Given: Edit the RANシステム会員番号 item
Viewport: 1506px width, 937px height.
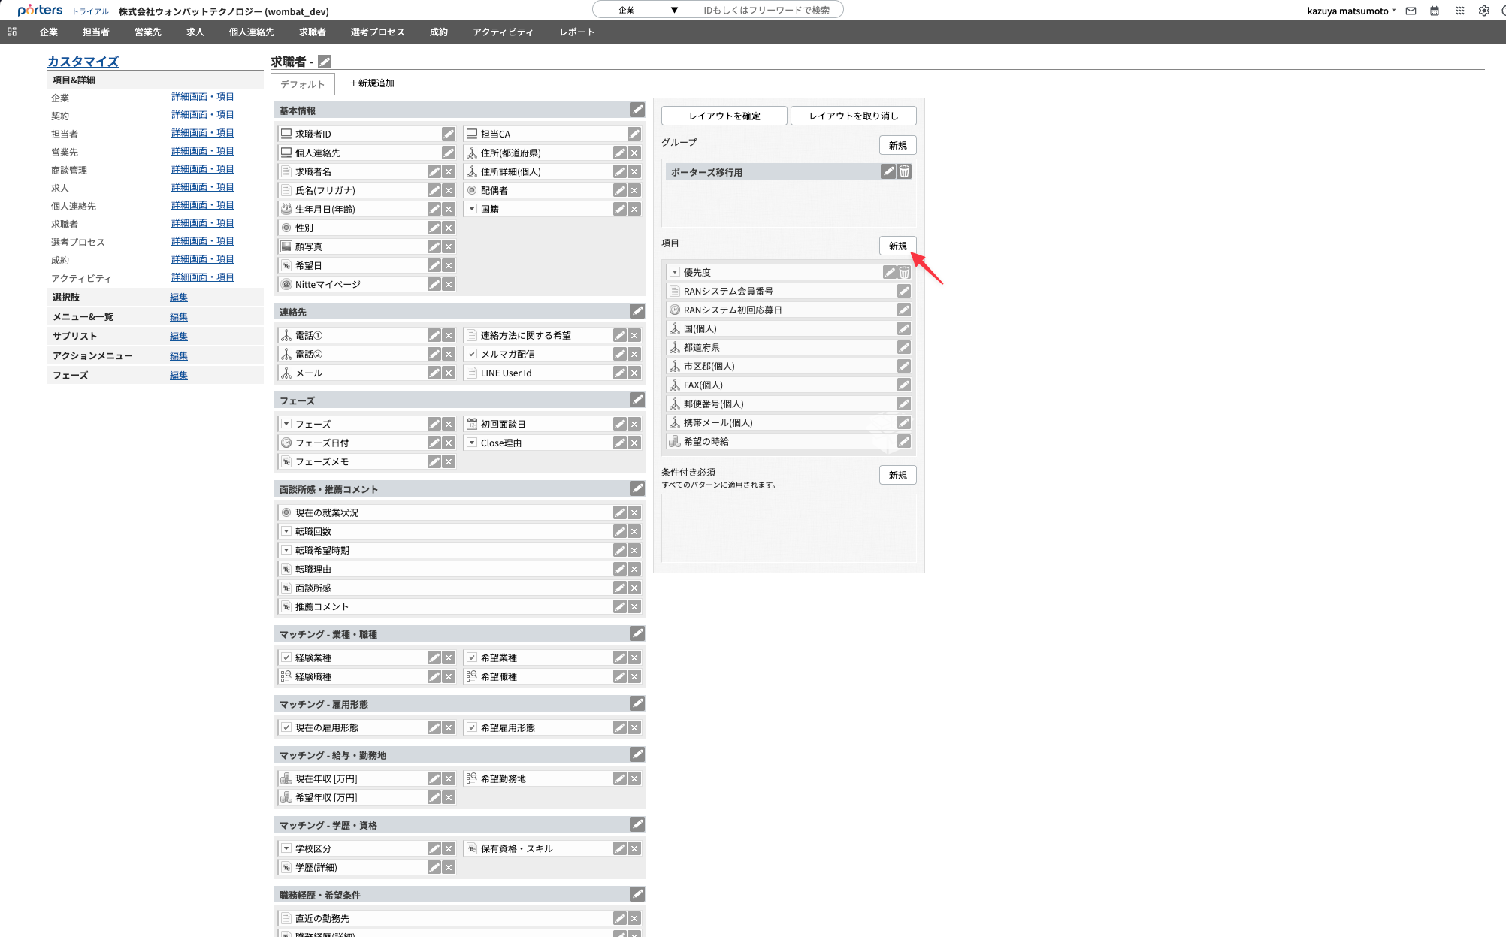Looking at the screenshot, I should click(904, 291).
